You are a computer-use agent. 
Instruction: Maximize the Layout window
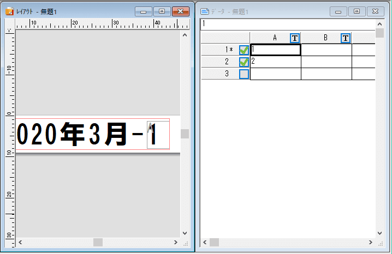point(162,11)
